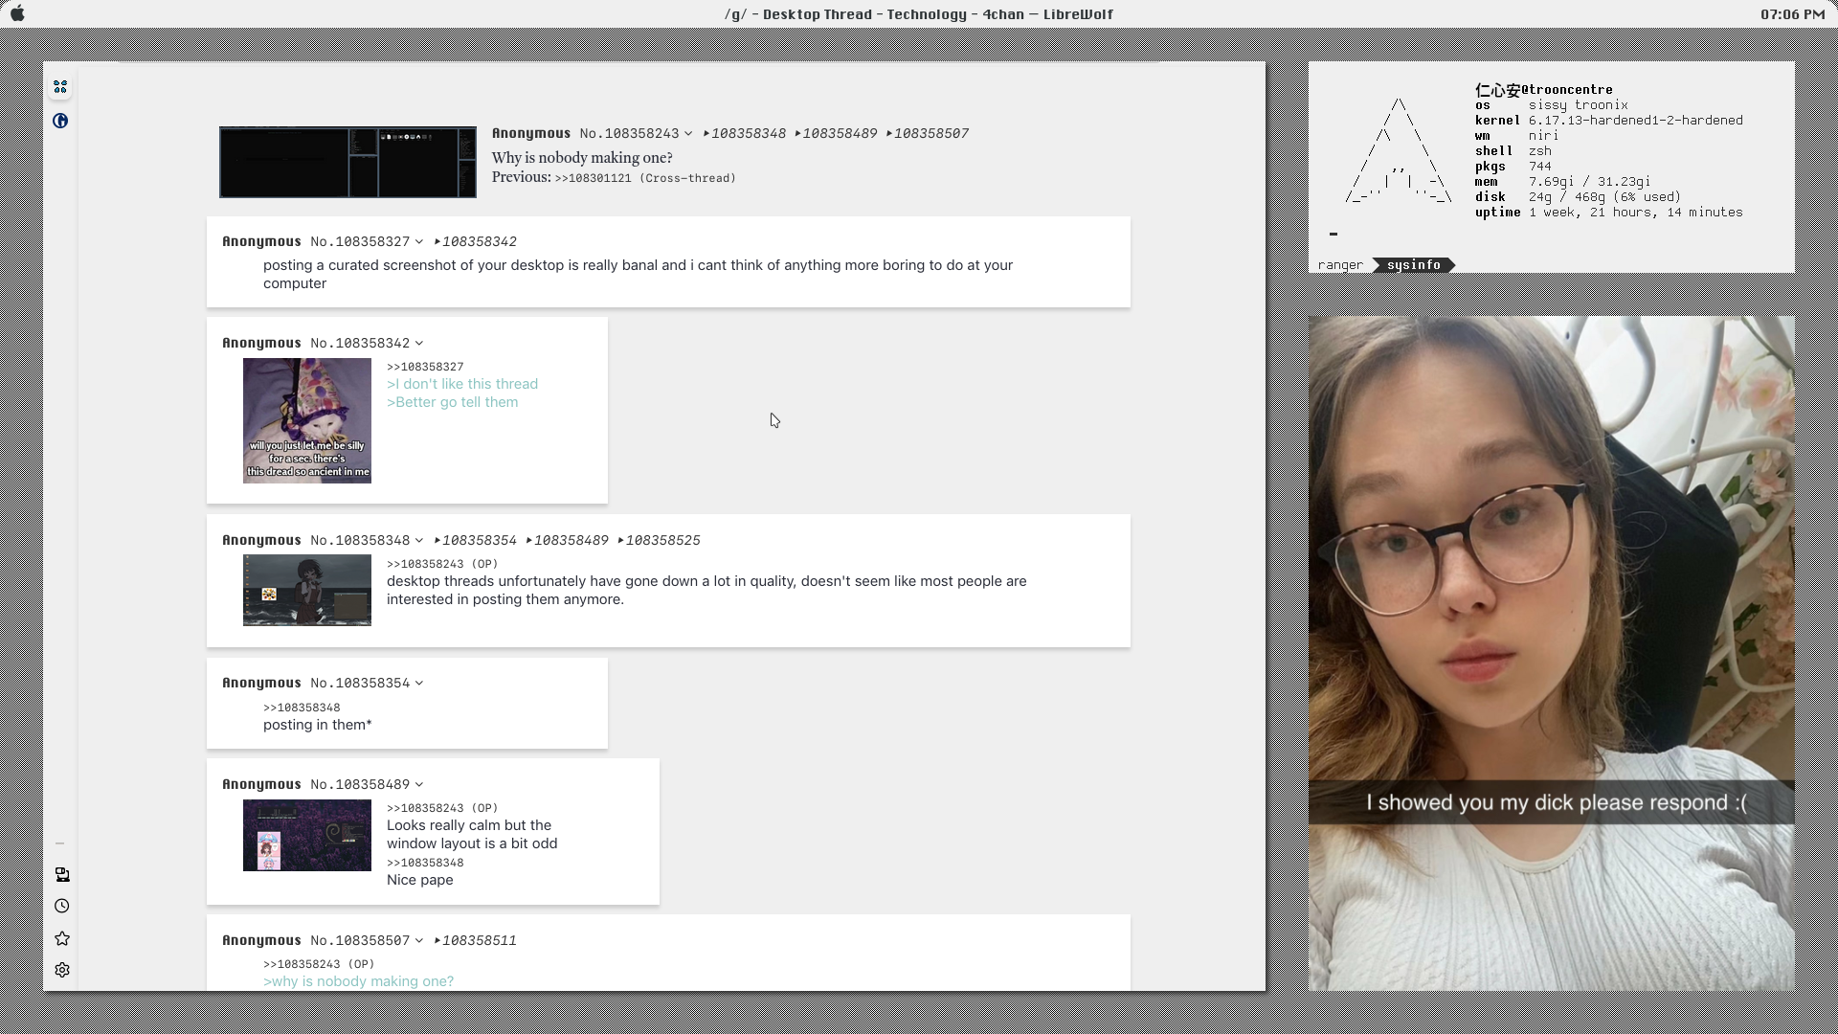Open post menu arrow for No.108358489
Viewport: 1838px width, 1034px height.
coord(419,785)
